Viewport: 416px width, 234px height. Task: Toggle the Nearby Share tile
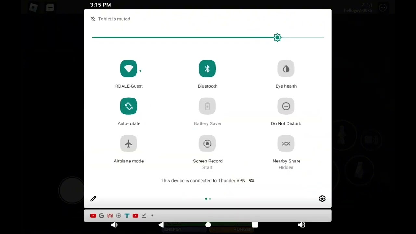[286, 143]
